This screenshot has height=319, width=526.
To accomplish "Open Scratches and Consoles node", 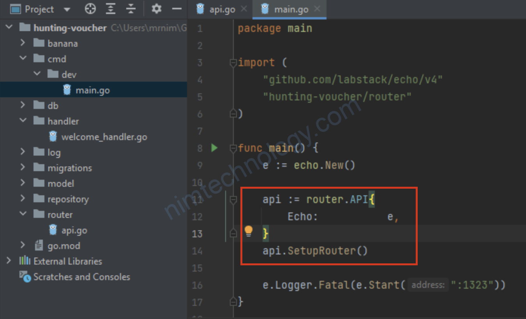I will click(x=81, y=277).
